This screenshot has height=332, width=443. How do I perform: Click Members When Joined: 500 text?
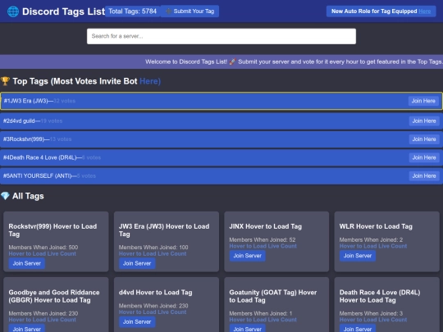(x=43, y=248)
